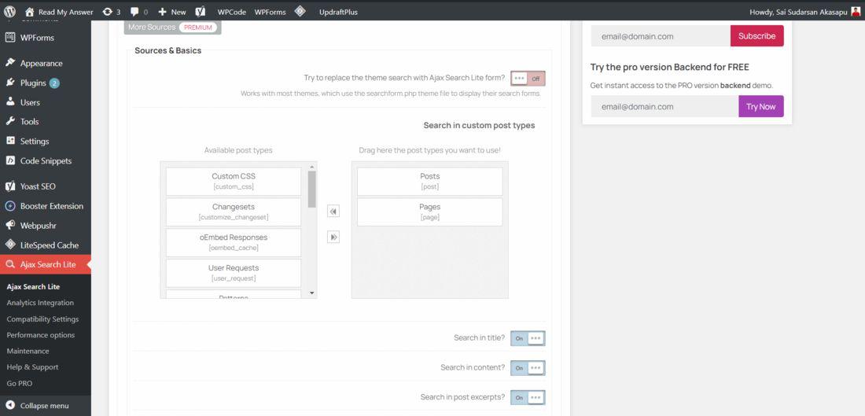
Task: Toggle Search in post excerpts off
Action: tap(528, 398)
